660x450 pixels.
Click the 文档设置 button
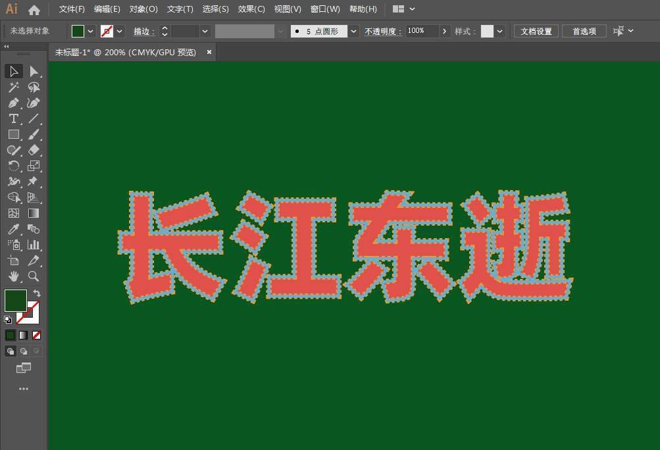536,31
